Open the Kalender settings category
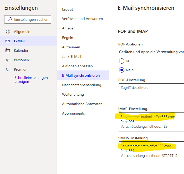 (x=28, y=50)
